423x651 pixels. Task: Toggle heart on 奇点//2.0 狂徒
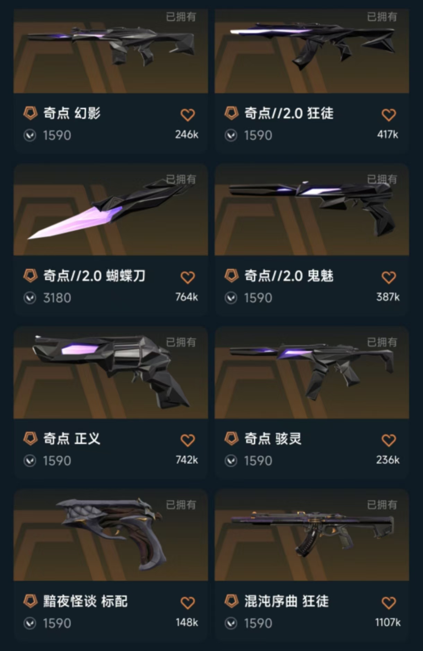389,115
